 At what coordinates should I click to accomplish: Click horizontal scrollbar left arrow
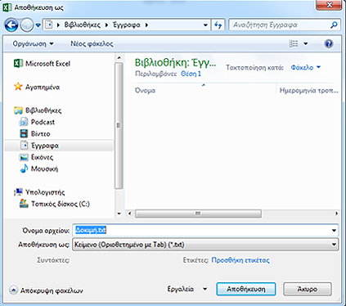pyautogui.click(x=130, y=214)
